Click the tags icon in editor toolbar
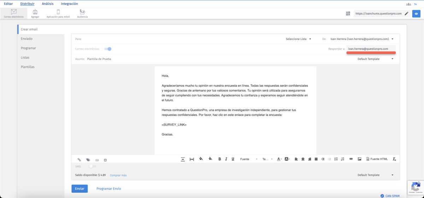The image size is (424, 198). point(88,160)
